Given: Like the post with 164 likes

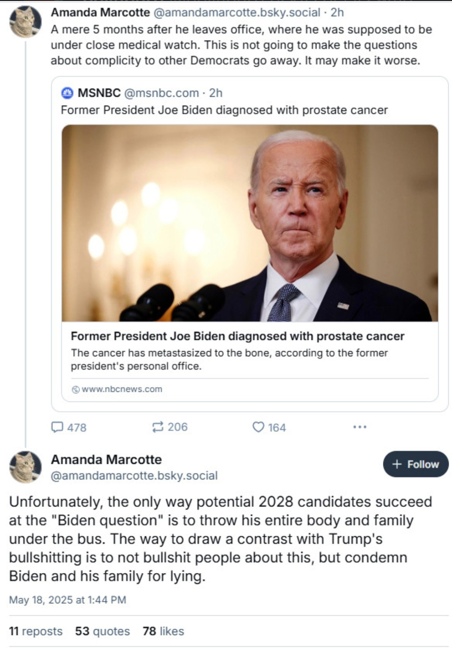Looking at the screenshot, I should click(x=258, y=427).
